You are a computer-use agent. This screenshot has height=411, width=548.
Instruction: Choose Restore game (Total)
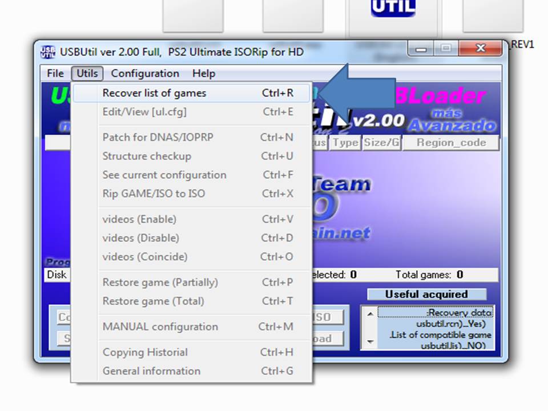(x=191, y=301)
